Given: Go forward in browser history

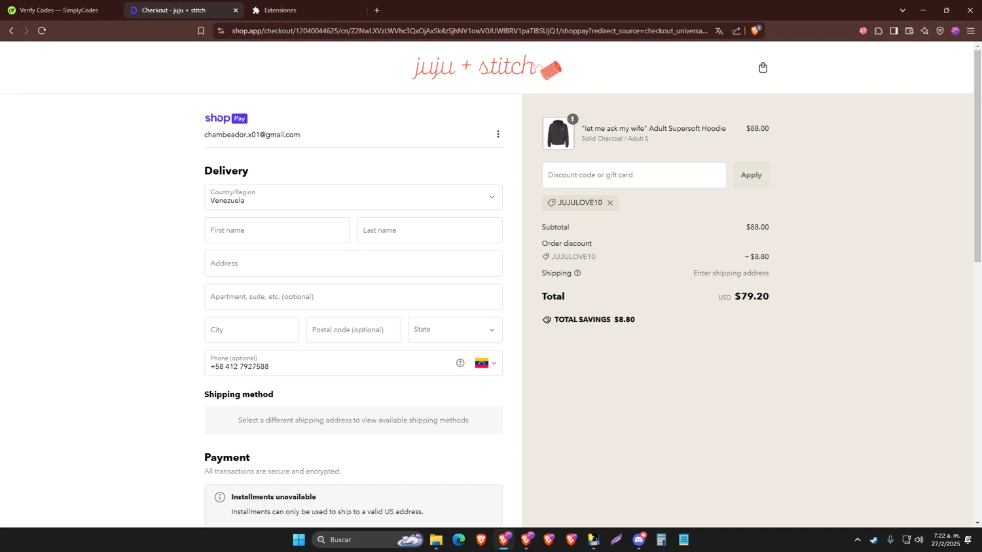Looking at the screenshot, I should click(x=26, y=31).
